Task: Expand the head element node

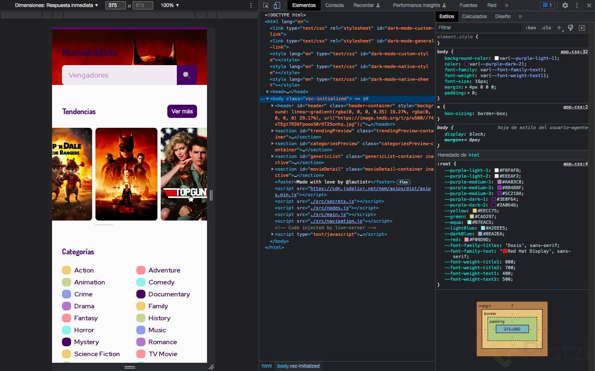Action: (x=267, y=92)
